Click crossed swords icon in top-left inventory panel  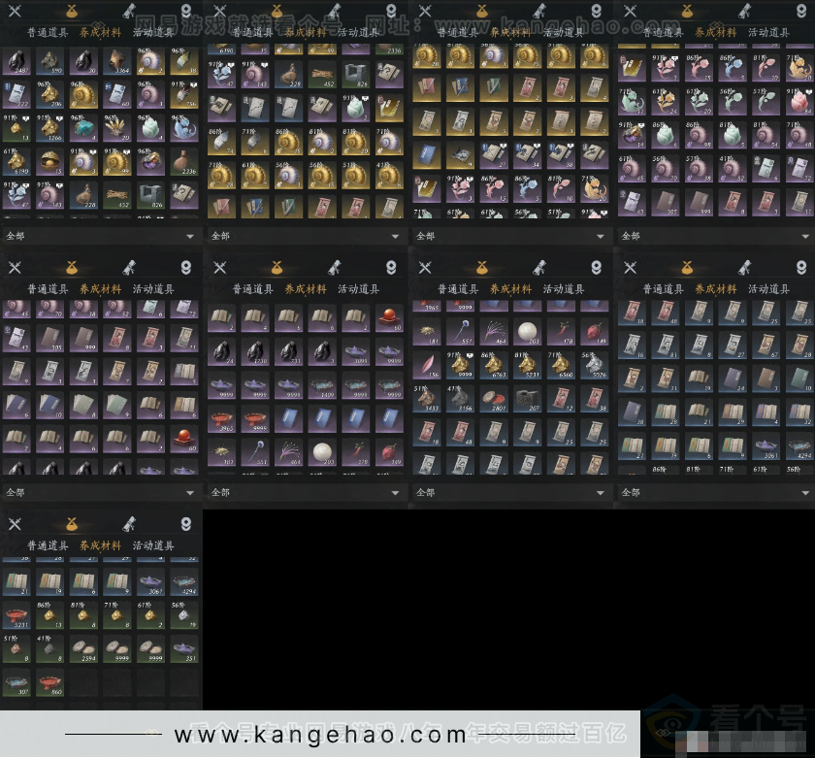(x=15, y=11)
